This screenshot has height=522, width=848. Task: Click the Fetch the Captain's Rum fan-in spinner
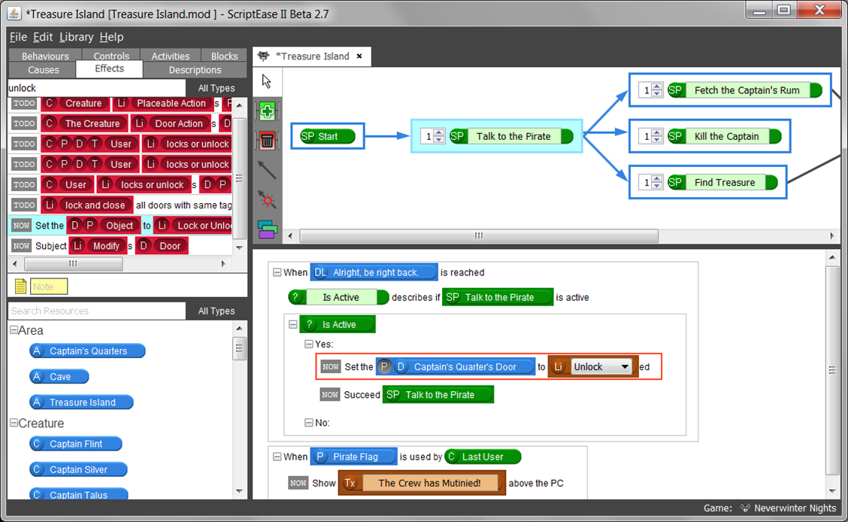point(650,90)
